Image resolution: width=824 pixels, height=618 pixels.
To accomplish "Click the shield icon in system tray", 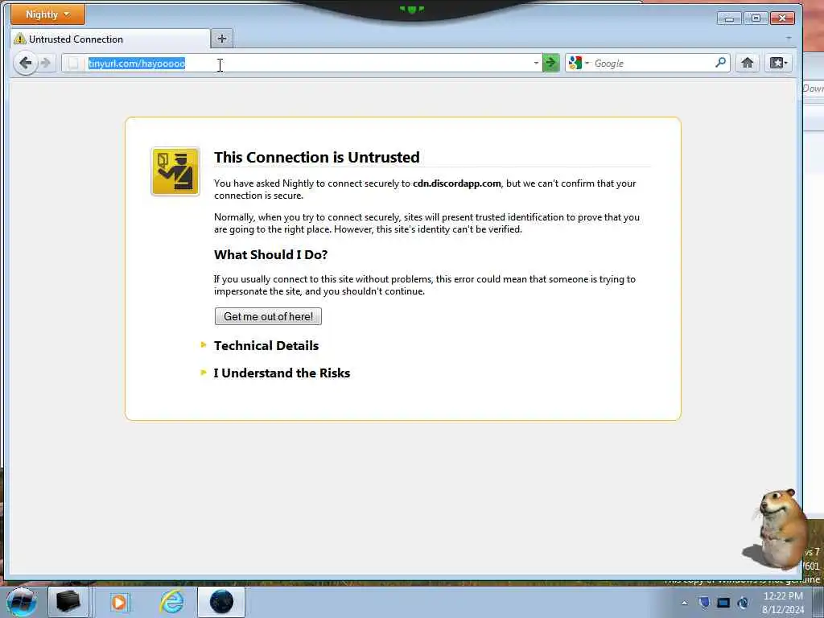I will (x=704, y=603).
